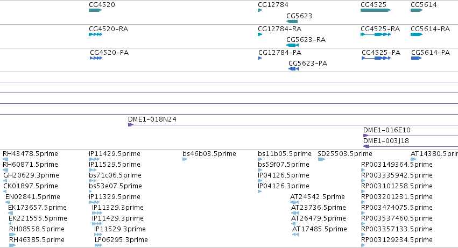Select the AT24542.5prime EST label

[317, 196]
